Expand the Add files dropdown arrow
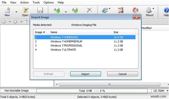Viewport: 169px width, 99px height. tap(66, 12)
